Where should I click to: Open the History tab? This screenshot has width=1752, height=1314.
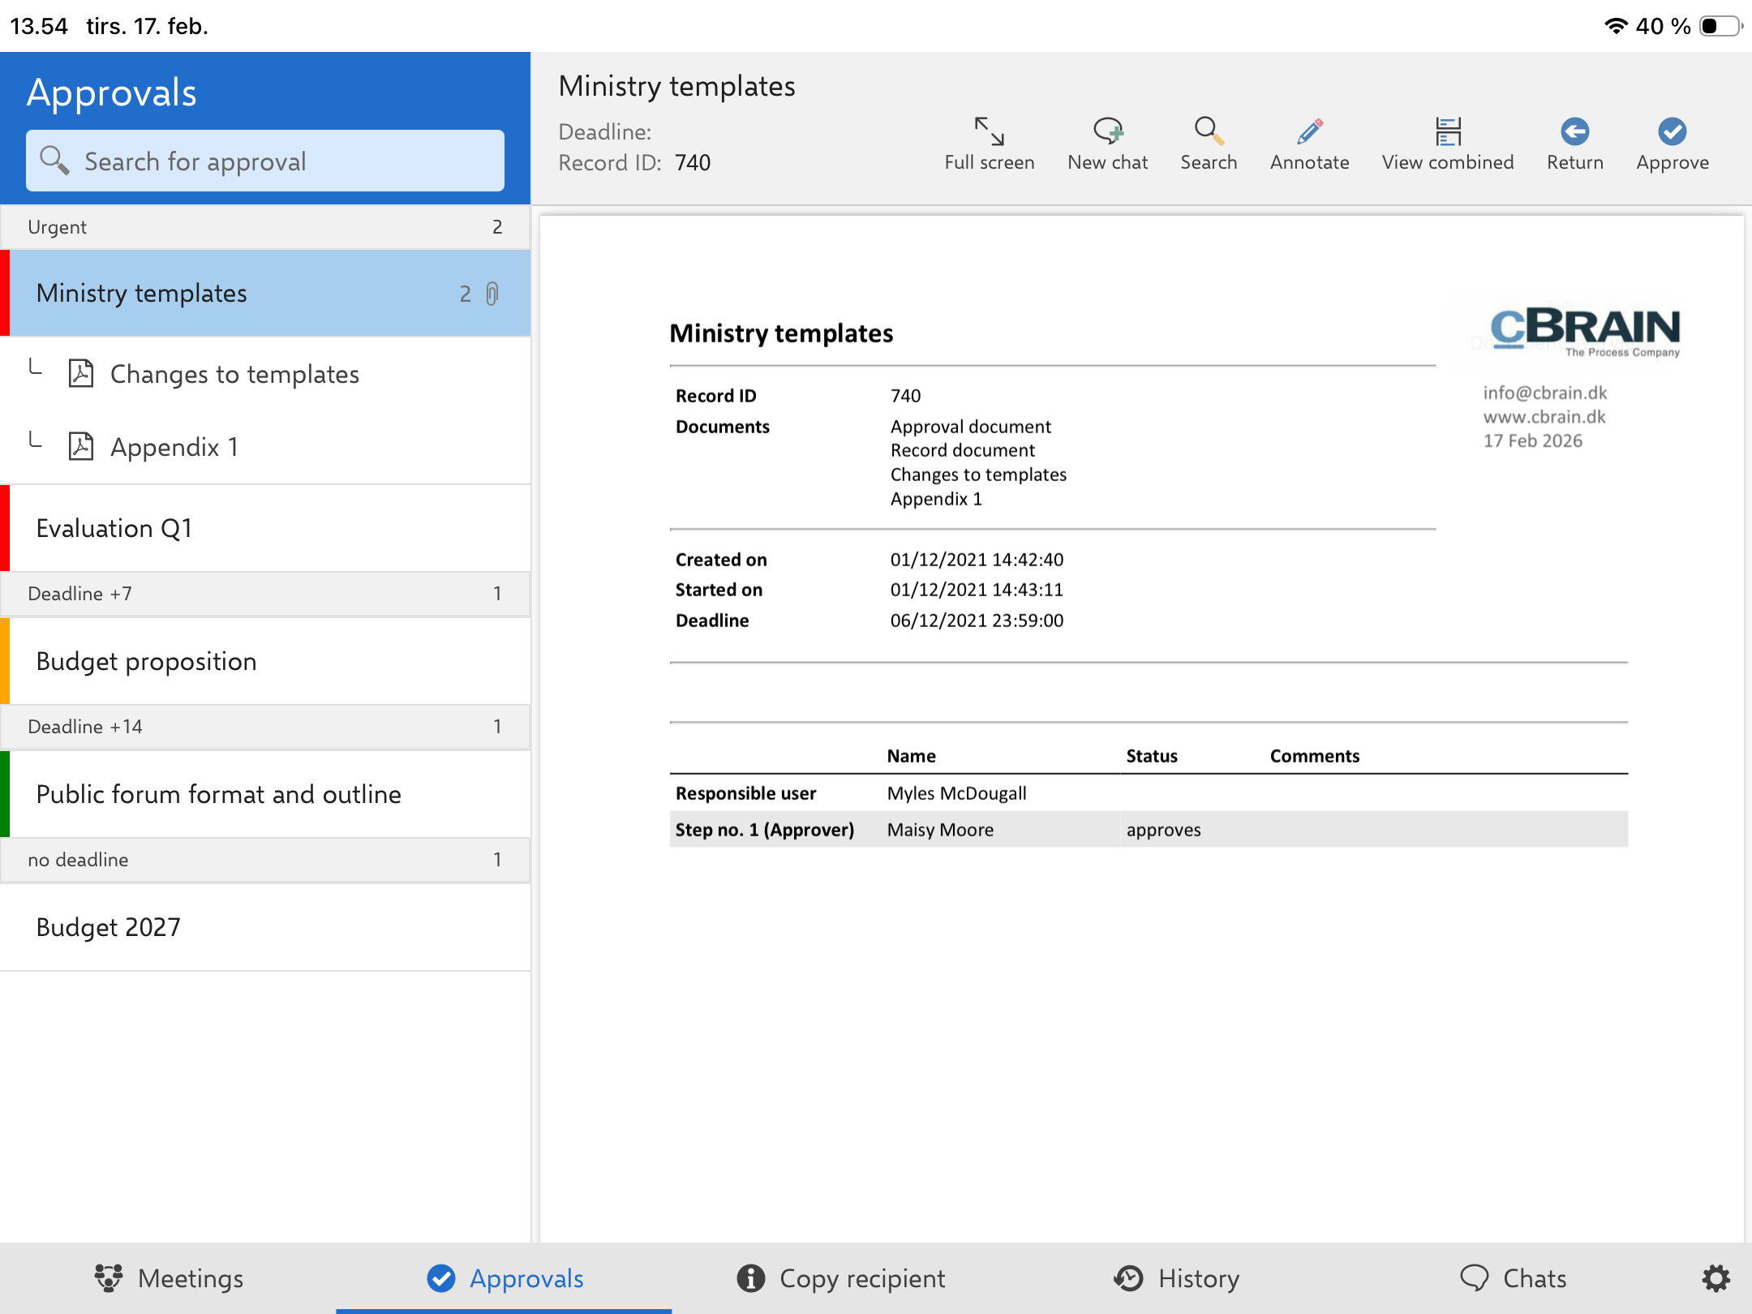point(1176,1278)
